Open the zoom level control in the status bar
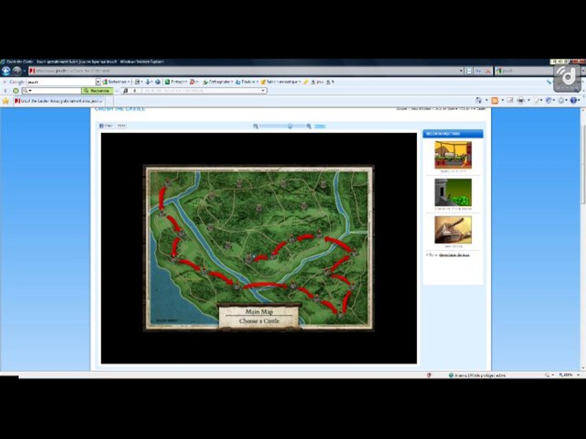This screenshot has width=586, height=439. [x=569, y=375]
